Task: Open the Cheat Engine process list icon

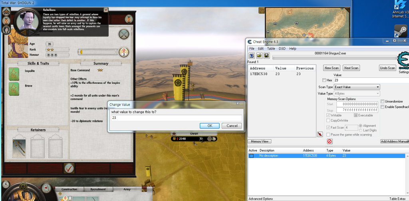Action: [252, 55]
